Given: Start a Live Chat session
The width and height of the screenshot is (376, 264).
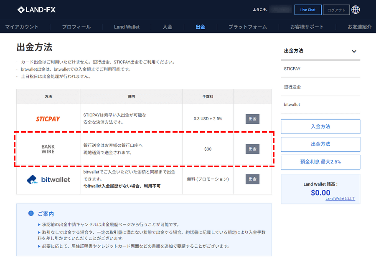Looking at the screenshot, I should click(308, 10).
